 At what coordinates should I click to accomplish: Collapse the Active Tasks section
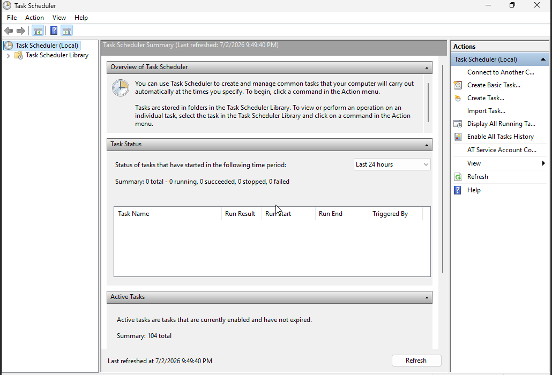pos(427,298)
